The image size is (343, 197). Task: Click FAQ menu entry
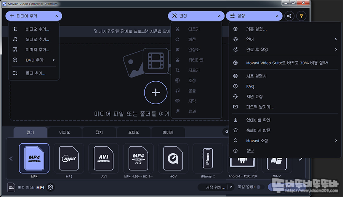tap(285, 86)
